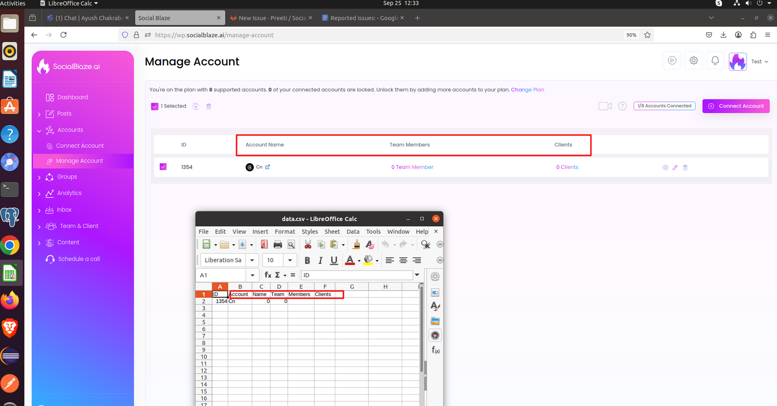Click the bulk delete trash icon beside 1 Selected
Viewport: 777px width, 406px height.
click(x=209, y=106)
